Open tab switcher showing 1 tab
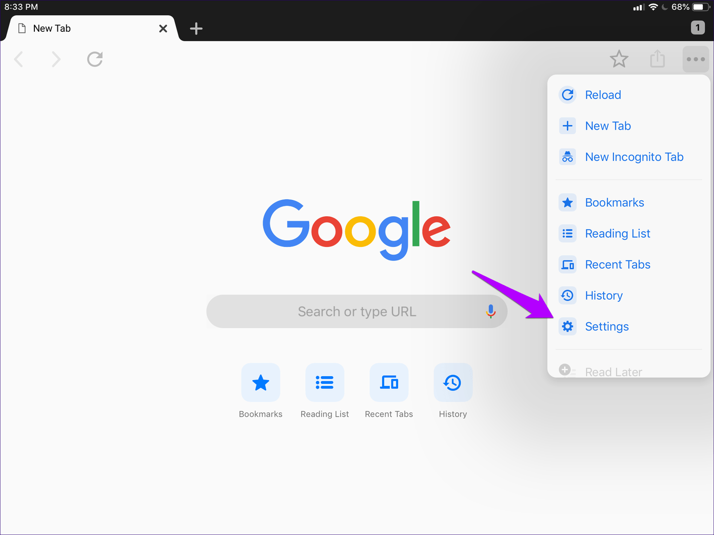Image resolution: width=714 pixels, height=535 pixels. [x=698, y=28]
